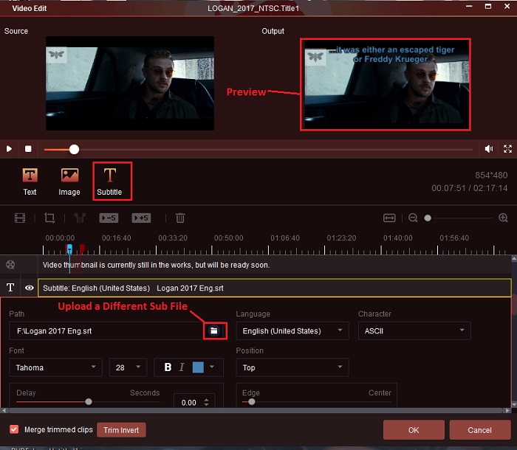Step back 5 seconds
This screenshot has height=450, width=517.
click(x=109, y=218)
